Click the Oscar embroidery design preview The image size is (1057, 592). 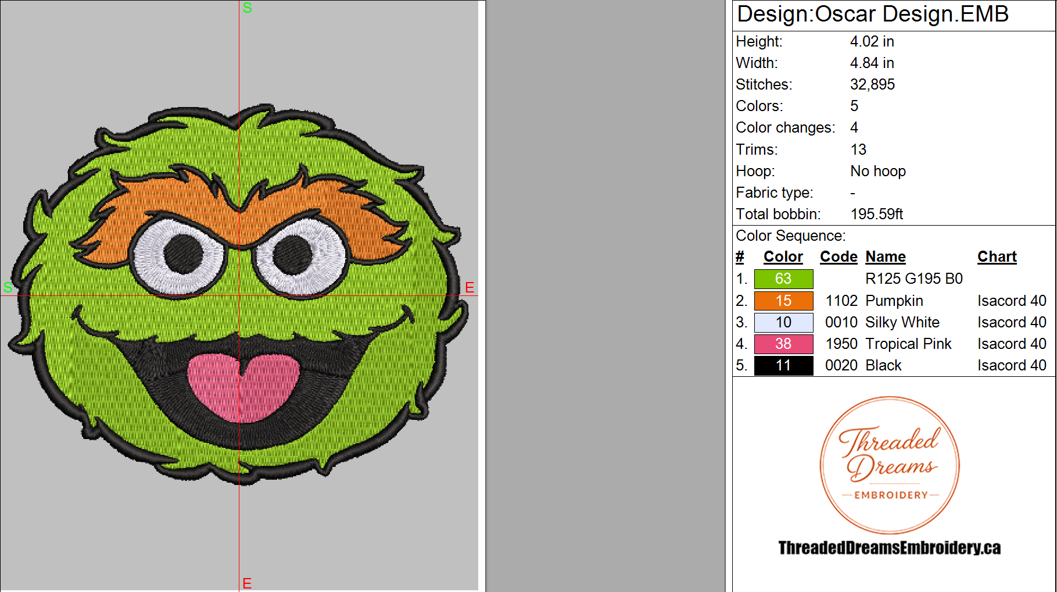click(x=239, y=294)
